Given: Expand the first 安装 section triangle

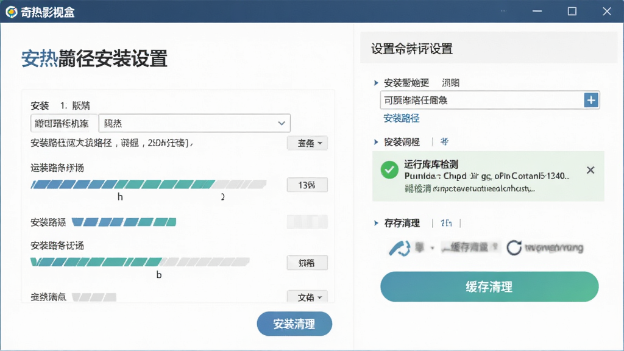Looking at the screenshot, I should tap(376, 83).
